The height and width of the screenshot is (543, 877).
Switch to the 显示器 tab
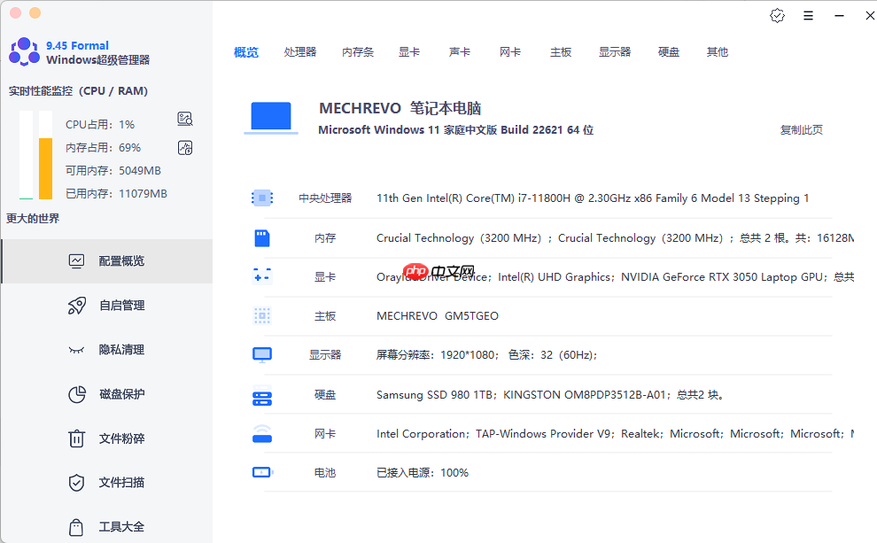(x=615, y=51)
